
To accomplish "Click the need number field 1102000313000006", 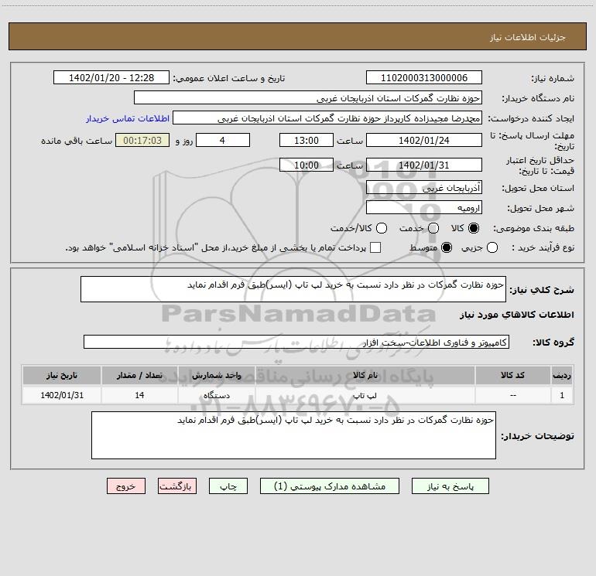I will (x=424, y=77).
